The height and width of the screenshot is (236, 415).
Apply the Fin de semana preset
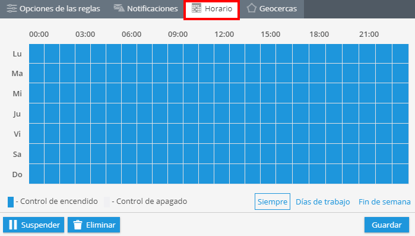[384, 202]
